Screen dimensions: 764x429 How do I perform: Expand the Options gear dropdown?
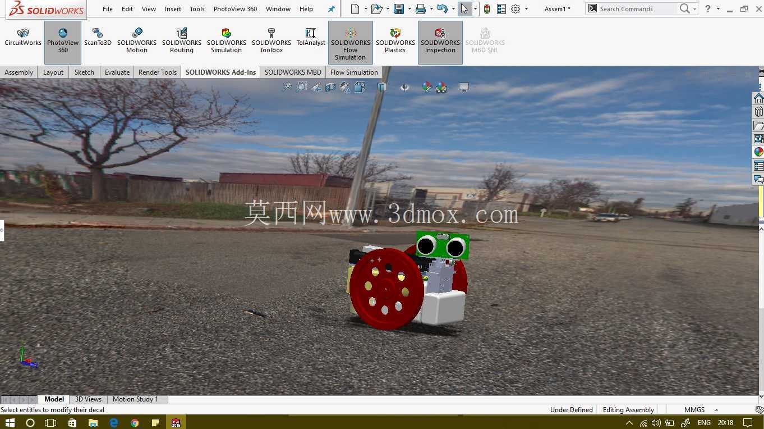tap(526, 9)
